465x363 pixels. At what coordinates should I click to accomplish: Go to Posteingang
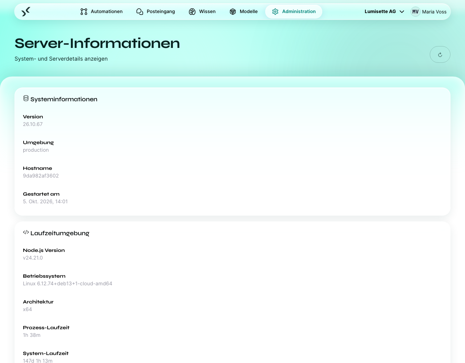(x=155, y=12)
